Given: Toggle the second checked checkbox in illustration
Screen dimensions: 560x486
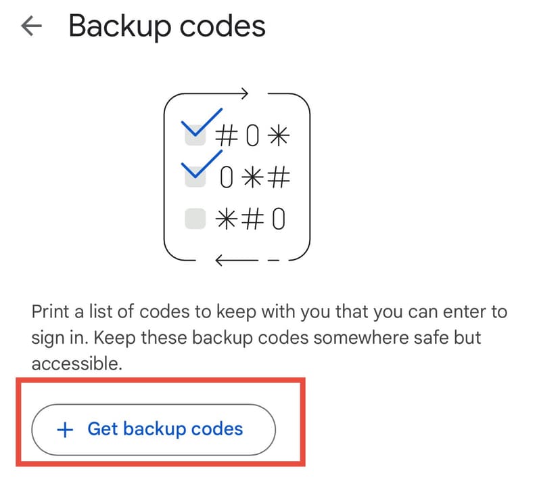Looking at the screenshot, I should click(196, 177).
